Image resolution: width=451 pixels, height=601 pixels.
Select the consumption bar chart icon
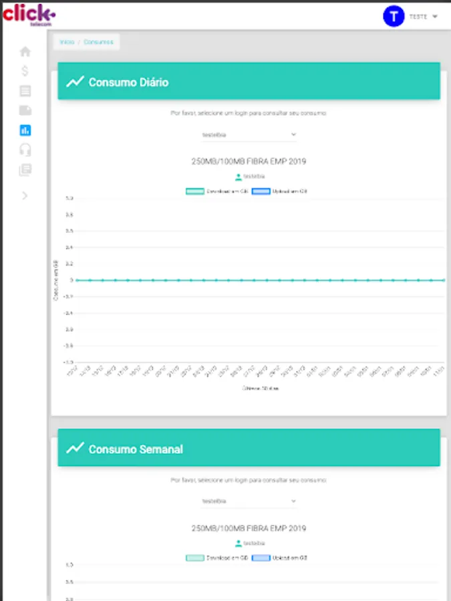[x=25, y=130]
